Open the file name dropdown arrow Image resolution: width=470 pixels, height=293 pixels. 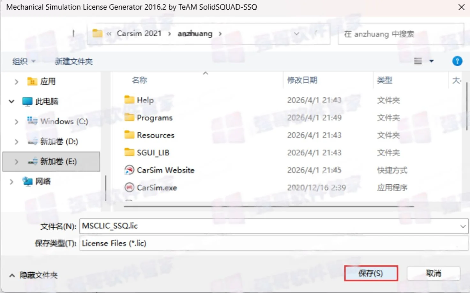(x=463, y=226)
